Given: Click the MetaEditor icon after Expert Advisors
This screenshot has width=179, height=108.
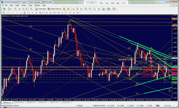Looking at the screenshot, I should 64,9.
